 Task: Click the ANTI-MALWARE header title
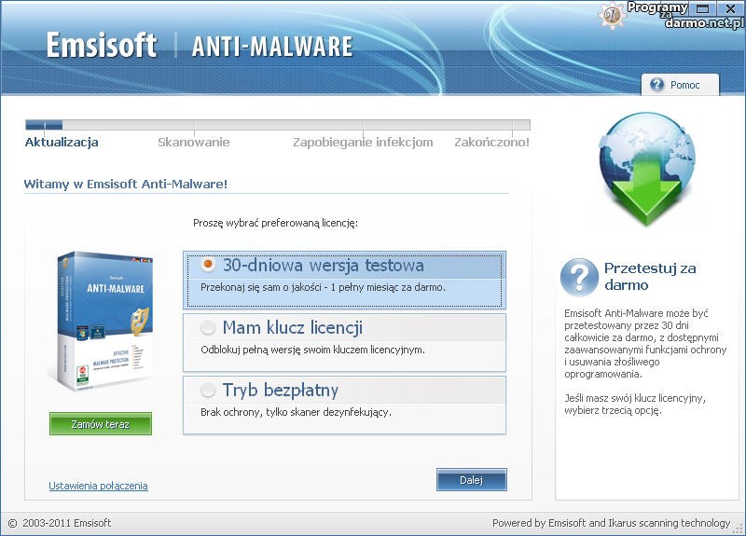click(x=271, y=47)
